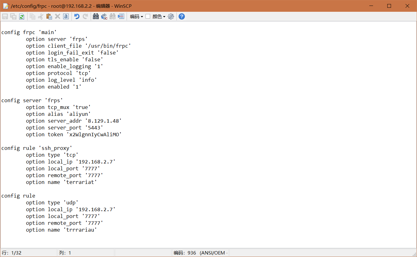Click the red X delete icon
This screenshot has height=257, width=417.
pyautogui.click(x=58, y=16)
